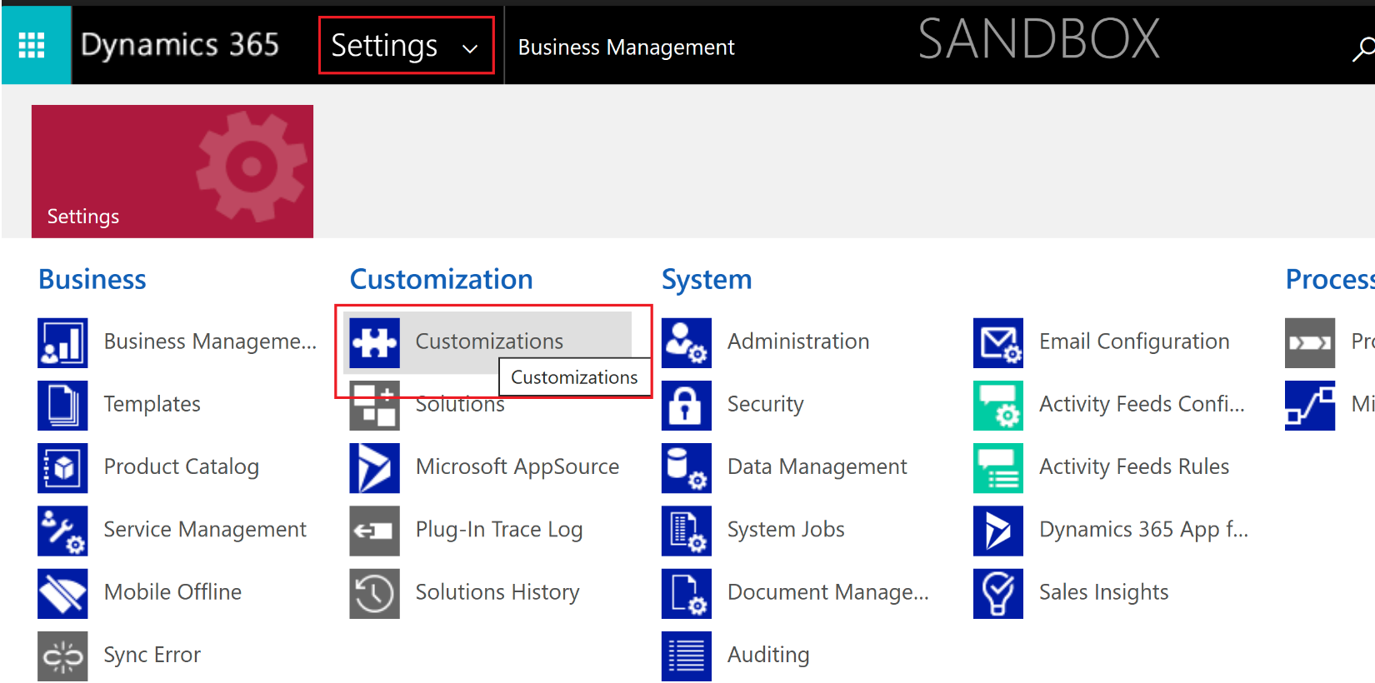1375x683 pixels.
Task: Select Data Management entry
Action: tap(817, 466)
